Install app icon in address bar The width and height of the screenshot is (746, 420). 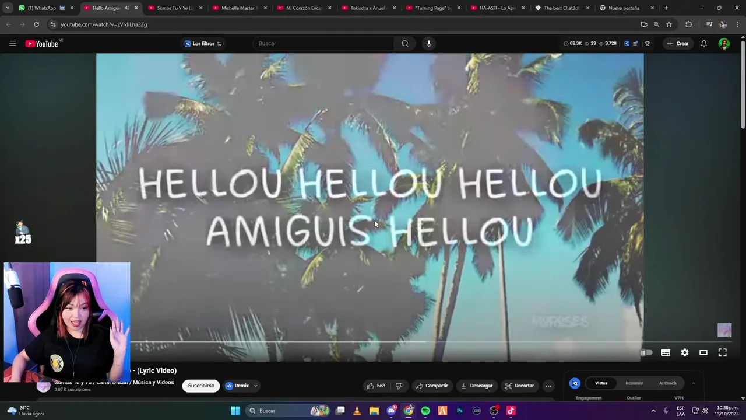coord(644,24)
